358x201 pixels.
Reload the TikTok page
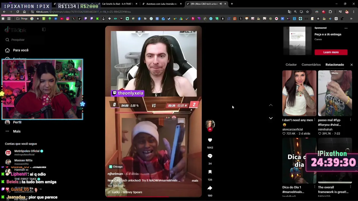point(18,12)
